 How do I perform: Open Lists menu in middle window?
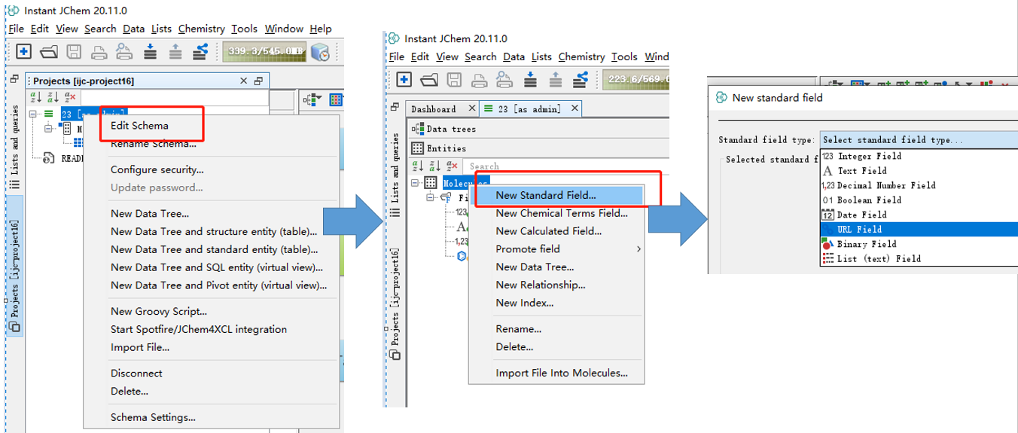point(541,56)
